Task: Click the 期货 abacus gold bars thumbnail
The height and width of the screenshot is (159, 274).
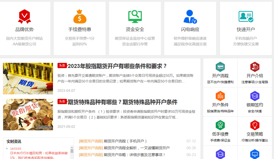Action: pos(28,78)
